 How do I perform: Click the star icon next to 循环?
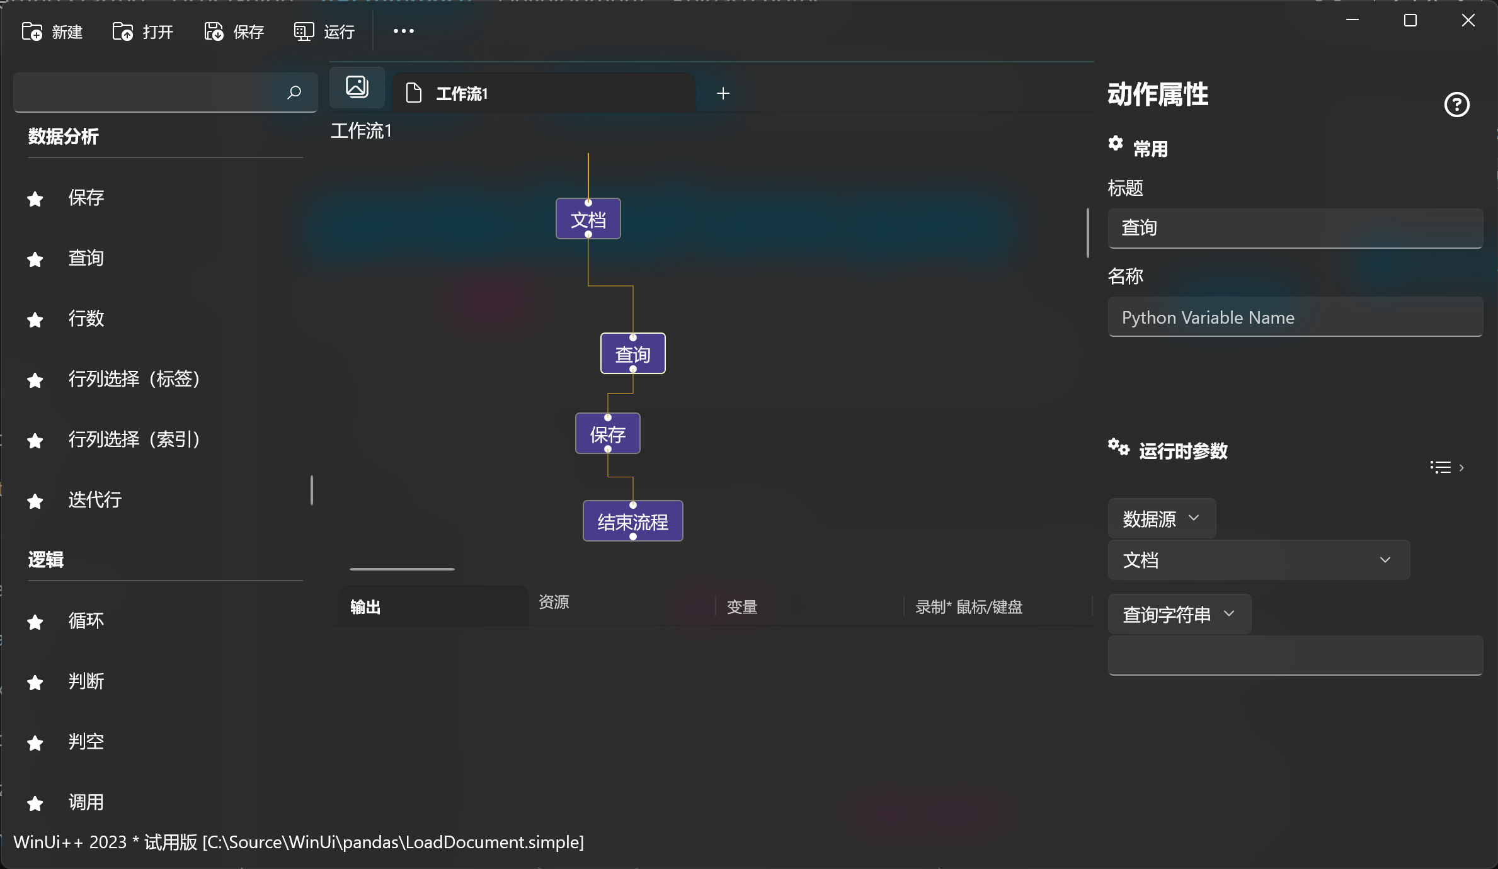pyautogui.click(x=35, y=622)
